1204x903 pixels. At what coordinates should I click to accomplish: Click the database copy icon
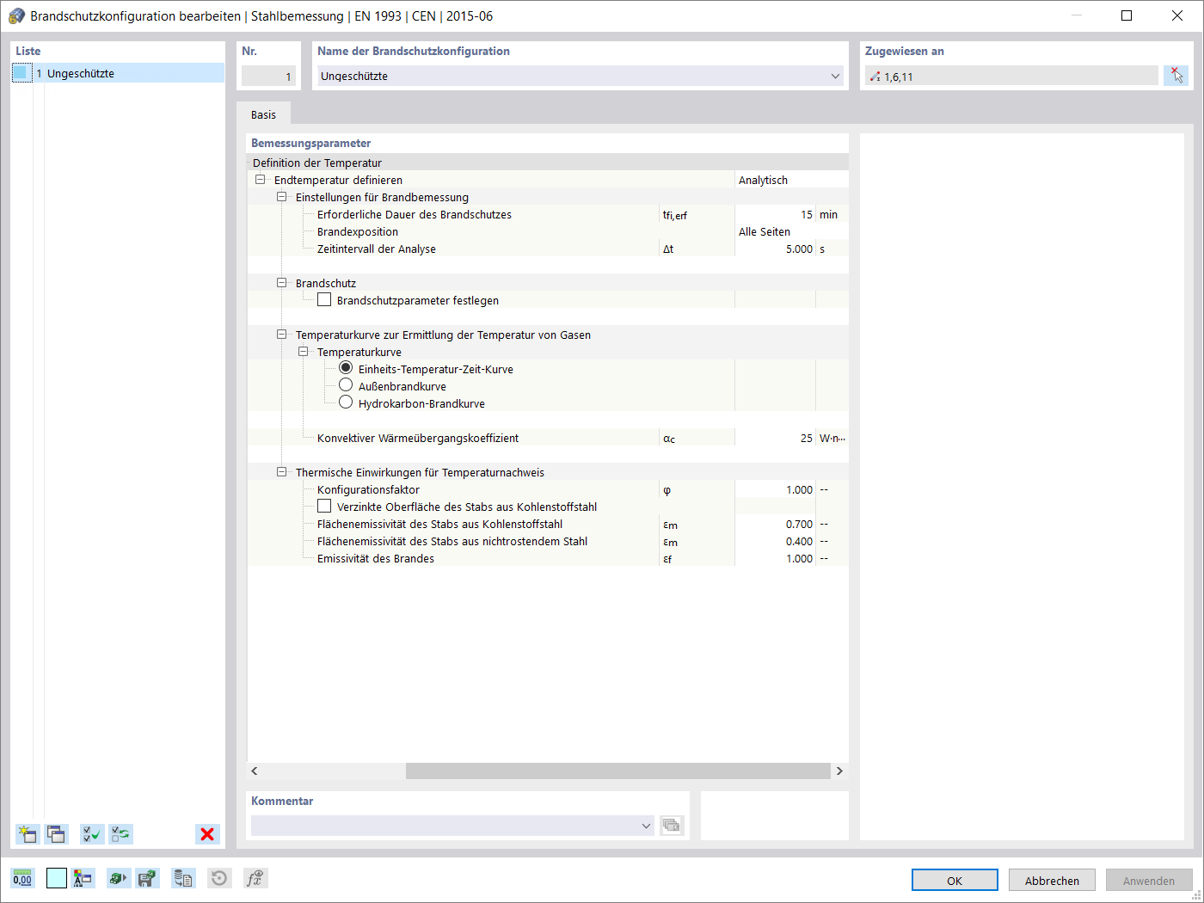[x=182, y=878]
